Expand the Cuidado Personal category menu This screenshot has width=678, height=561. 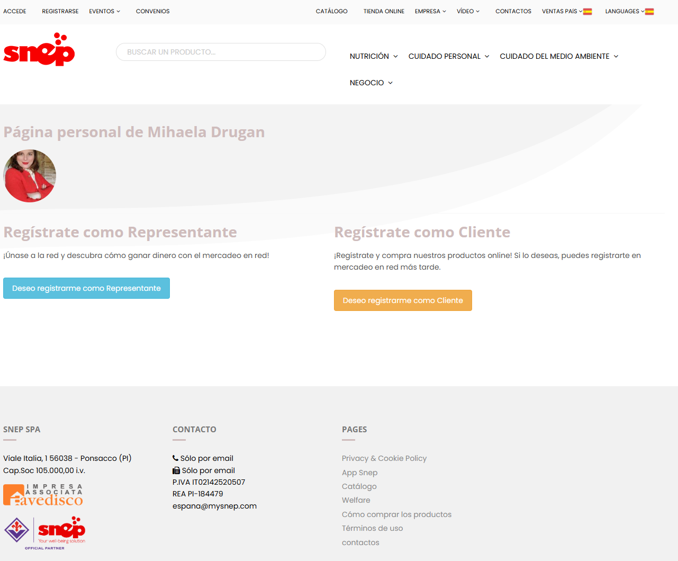point(449,56)
